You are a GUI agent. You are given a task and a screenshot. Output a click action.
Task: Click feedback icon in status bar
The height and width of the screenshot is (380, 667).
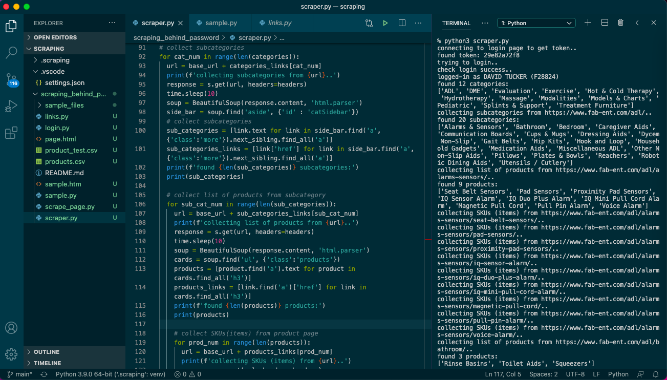click(x=639, y=374)
